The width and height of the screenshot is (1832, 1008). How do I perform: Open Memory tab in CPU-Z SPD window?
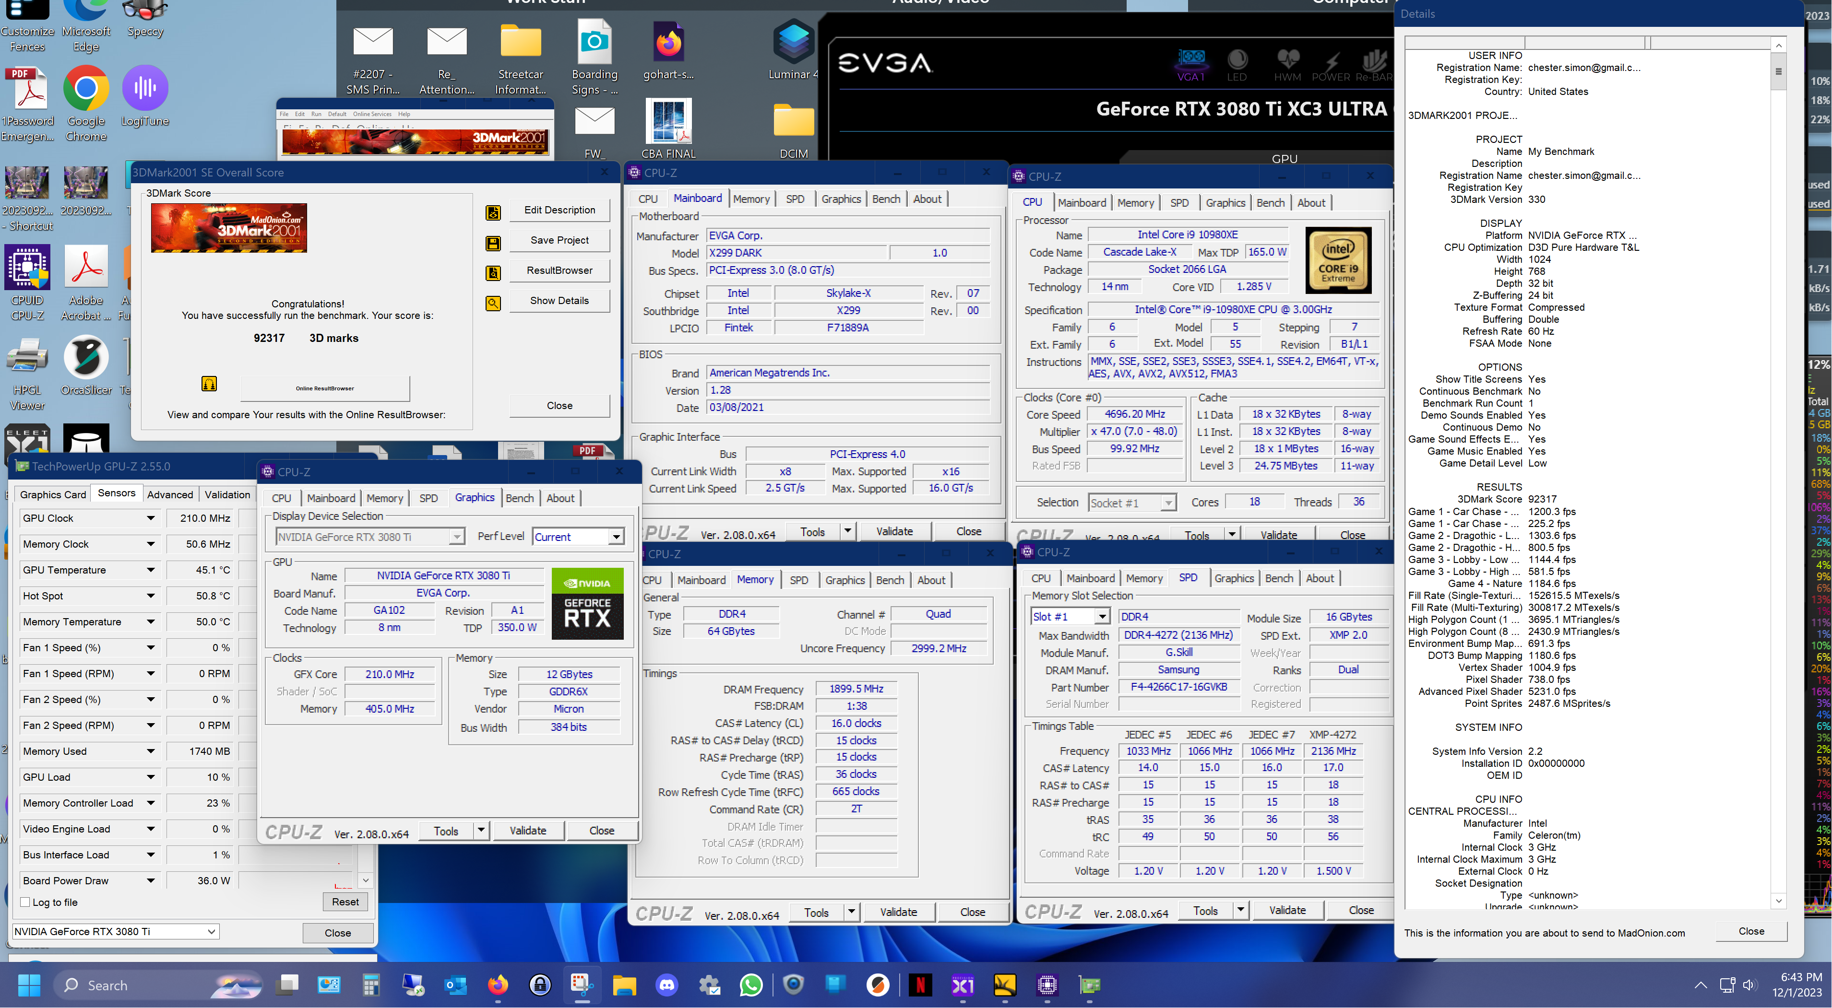[1144, 579]
